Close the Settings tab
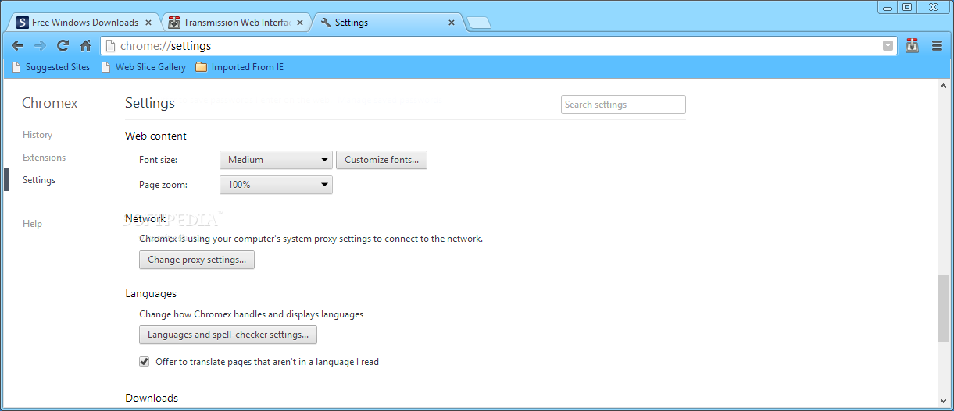The height and width of the screenshot is (411, 954). click(x=451, y=23)
